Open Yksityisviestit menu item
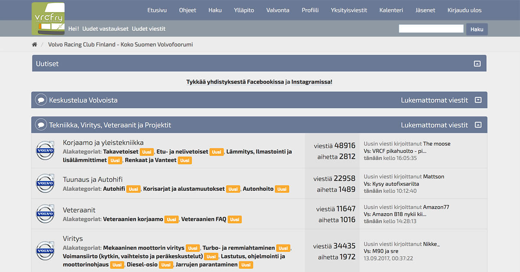This screenshot has height=272, width=520. coord(349,10)
